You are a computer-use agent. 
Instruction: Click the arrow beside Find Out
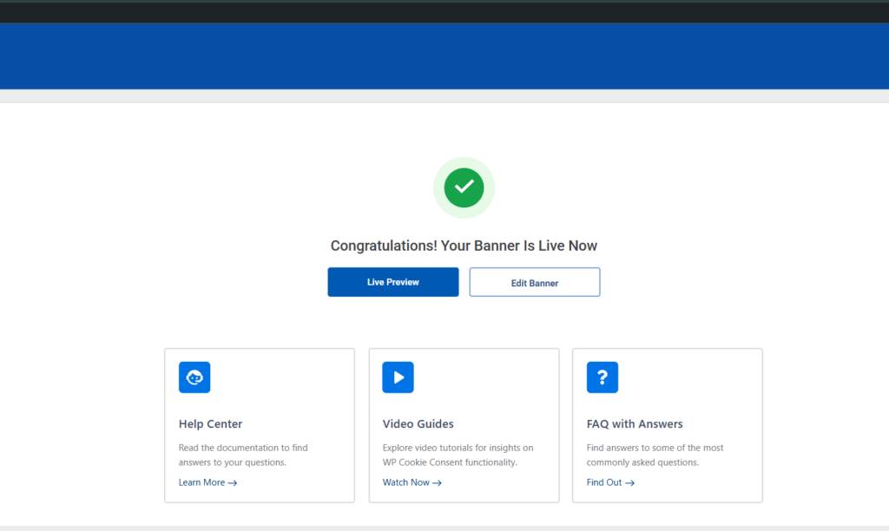(629, 483)
